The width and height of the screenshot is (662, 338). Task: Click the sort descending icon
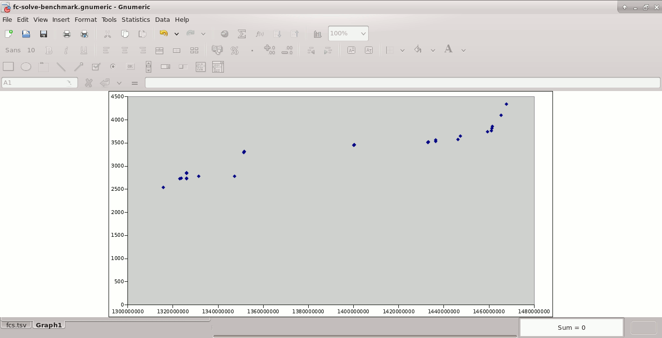point(295,34)
